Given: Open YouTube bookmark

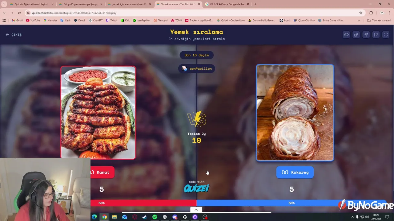Looking at the screenshot, I should click(33, 21).
